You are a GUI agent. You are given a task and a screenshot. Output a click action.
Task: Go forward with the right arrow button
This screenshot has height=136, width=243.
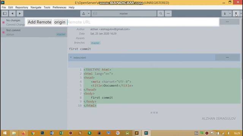tap(20, 14)
